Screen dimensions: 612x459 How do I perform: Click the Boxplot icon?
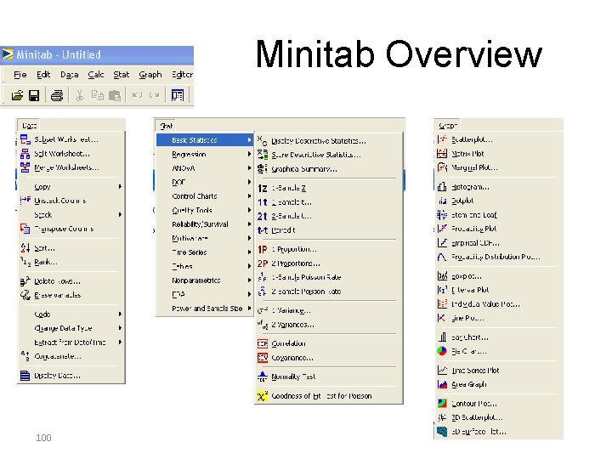click(442, 276)
